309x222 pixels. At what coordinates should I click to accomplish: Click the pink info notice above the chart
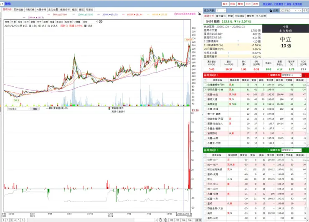tap(185, 14)
